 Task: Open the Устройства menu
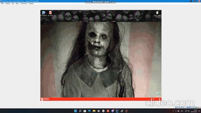[x=24, y=3]
